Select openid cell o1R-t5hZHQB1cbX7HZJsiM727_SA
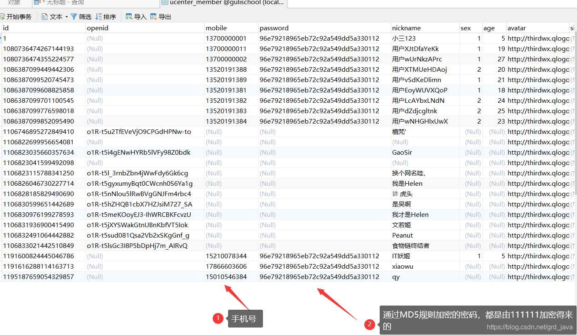Image resolution: width=577 pixels, height=335 pixels. point(145,204)
